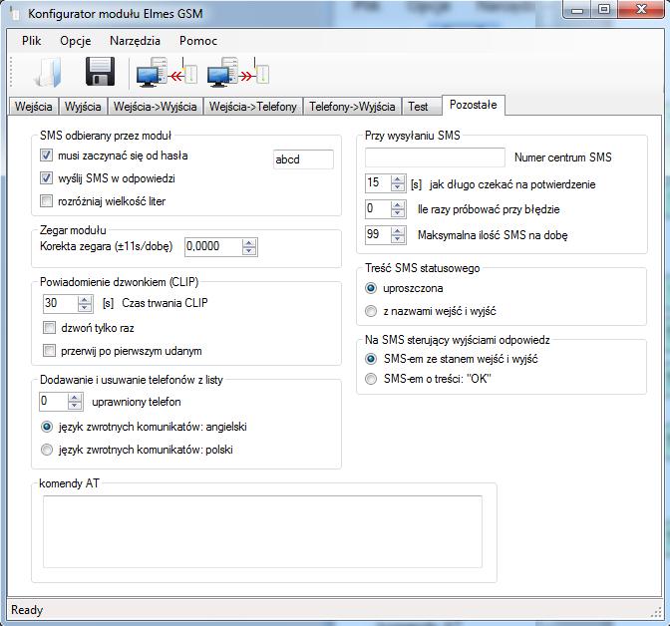This screenshot has width=670, height=626.
Task: Open the Wejścia->Wyjścia tab
Action: click(x=156, y=107)
